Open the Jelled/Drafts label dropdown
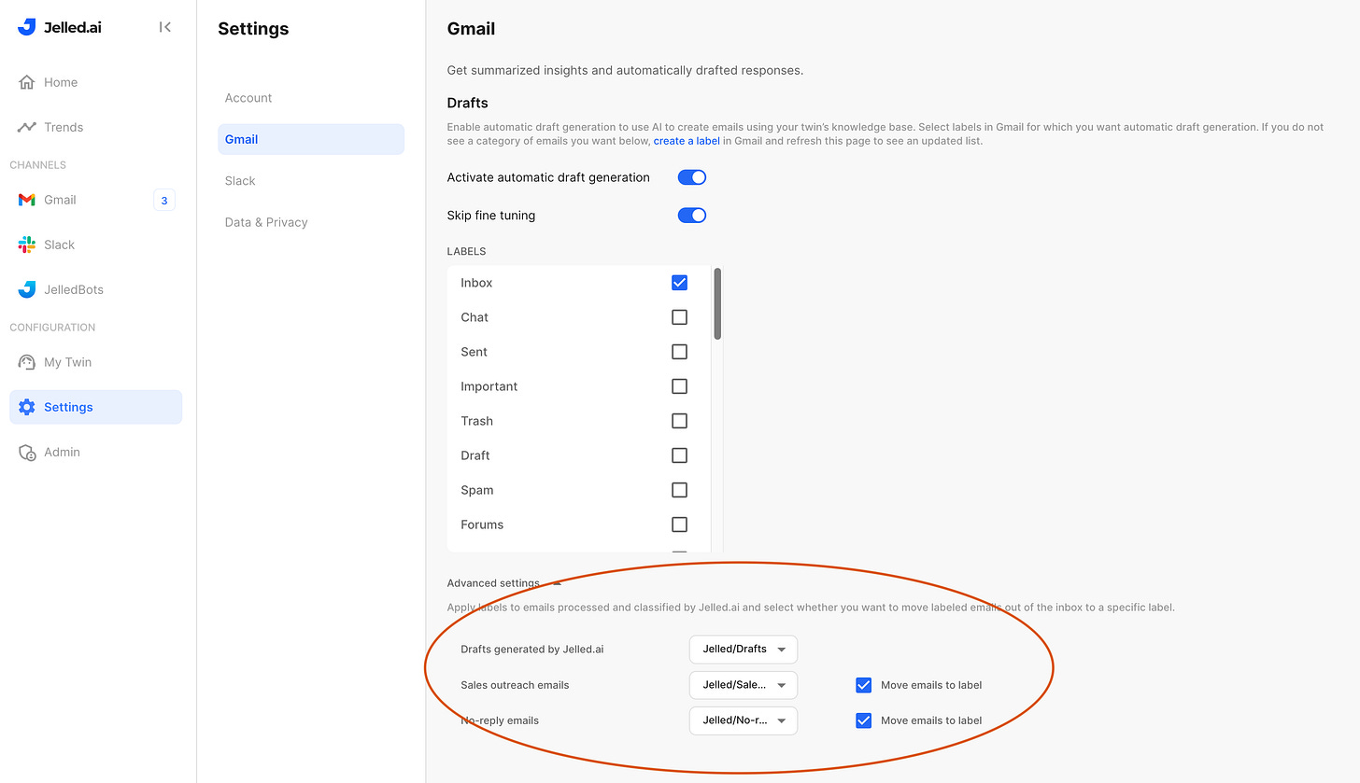This screenshot has width=1360, height=783. coord(744,649)
